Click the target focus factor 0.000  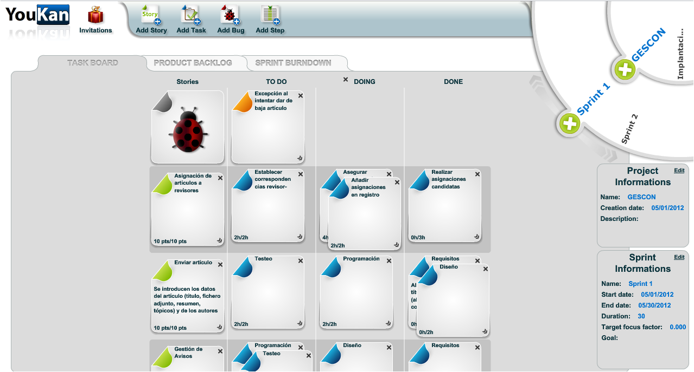pos(678,327)
